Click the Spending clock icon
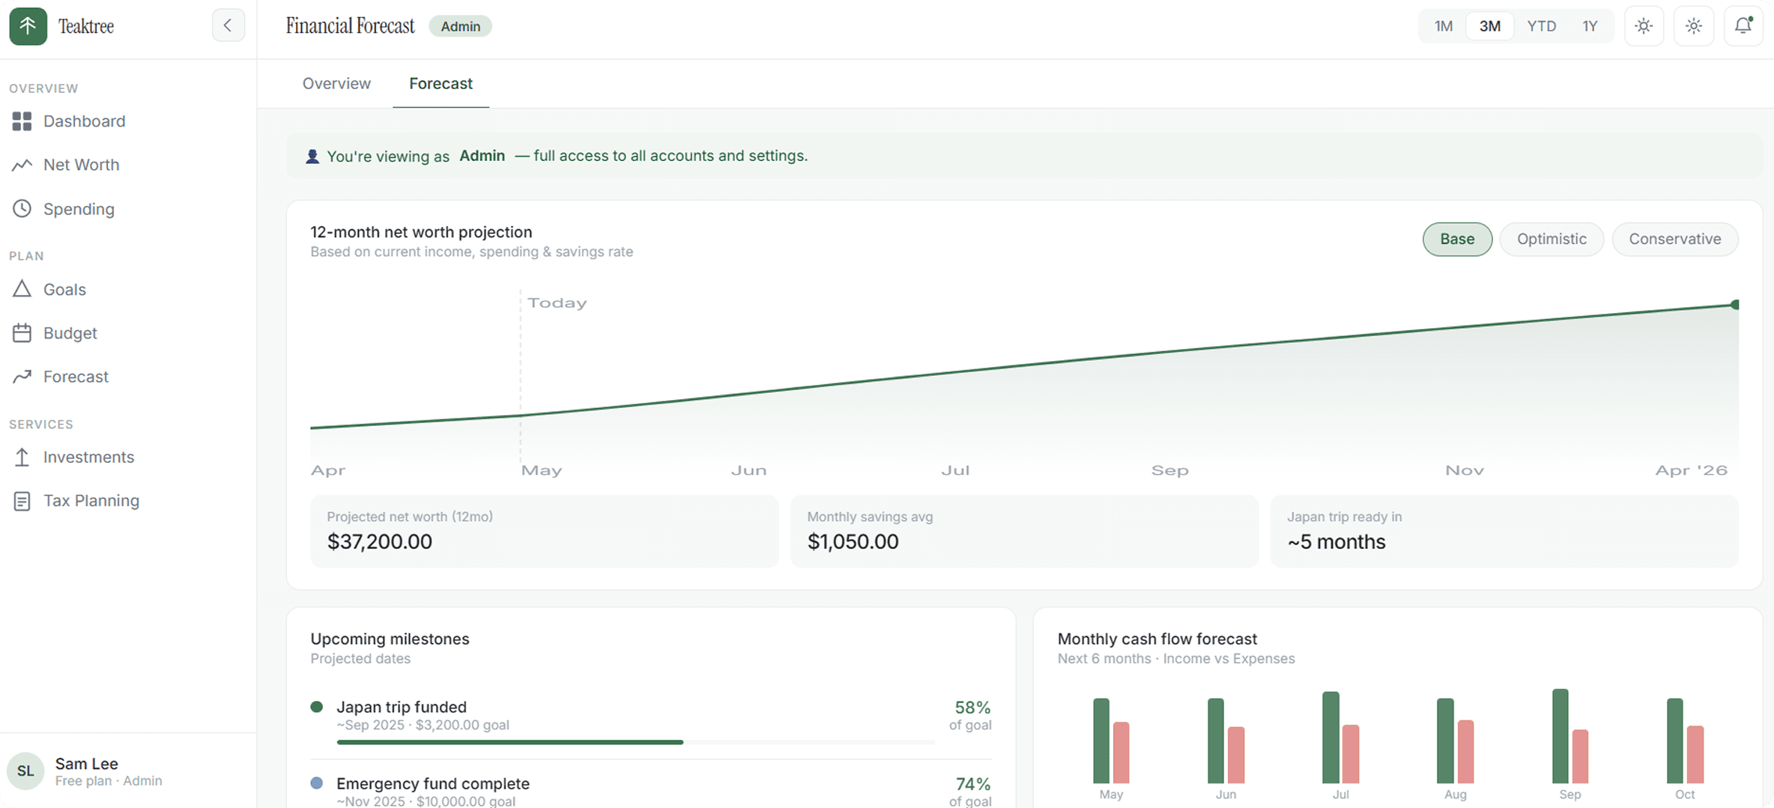Viewport: 1774px width, 808px height. (22, 208)
